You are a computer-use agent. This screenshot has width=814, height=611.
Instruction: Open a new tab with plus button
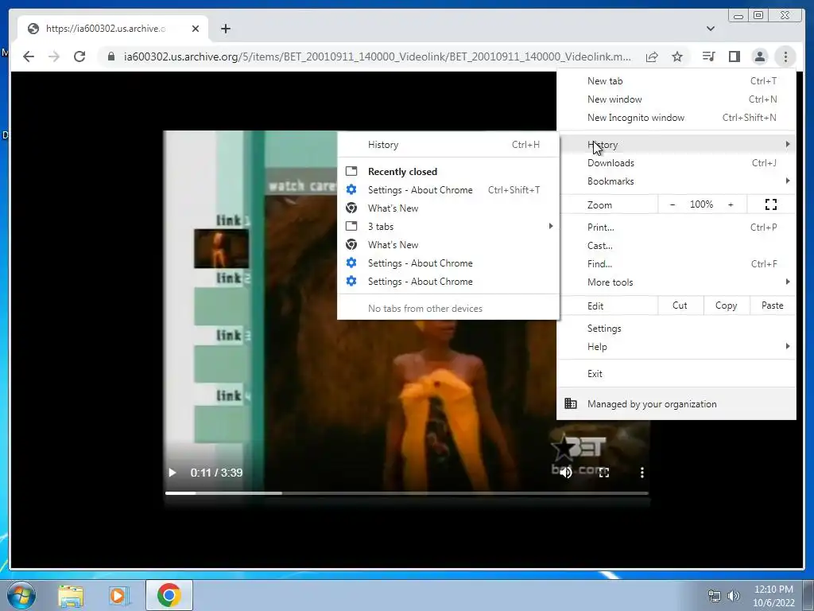pyautogui.click(x=225, y=29)
